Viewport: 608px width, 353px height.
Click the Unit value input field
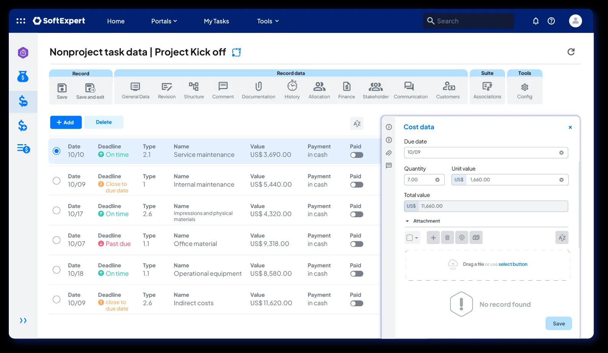coord(510,180)
